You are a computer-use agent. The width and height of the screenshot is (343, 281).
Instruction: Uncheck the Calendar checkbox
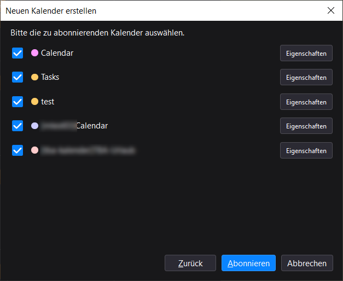pos(18,53)
